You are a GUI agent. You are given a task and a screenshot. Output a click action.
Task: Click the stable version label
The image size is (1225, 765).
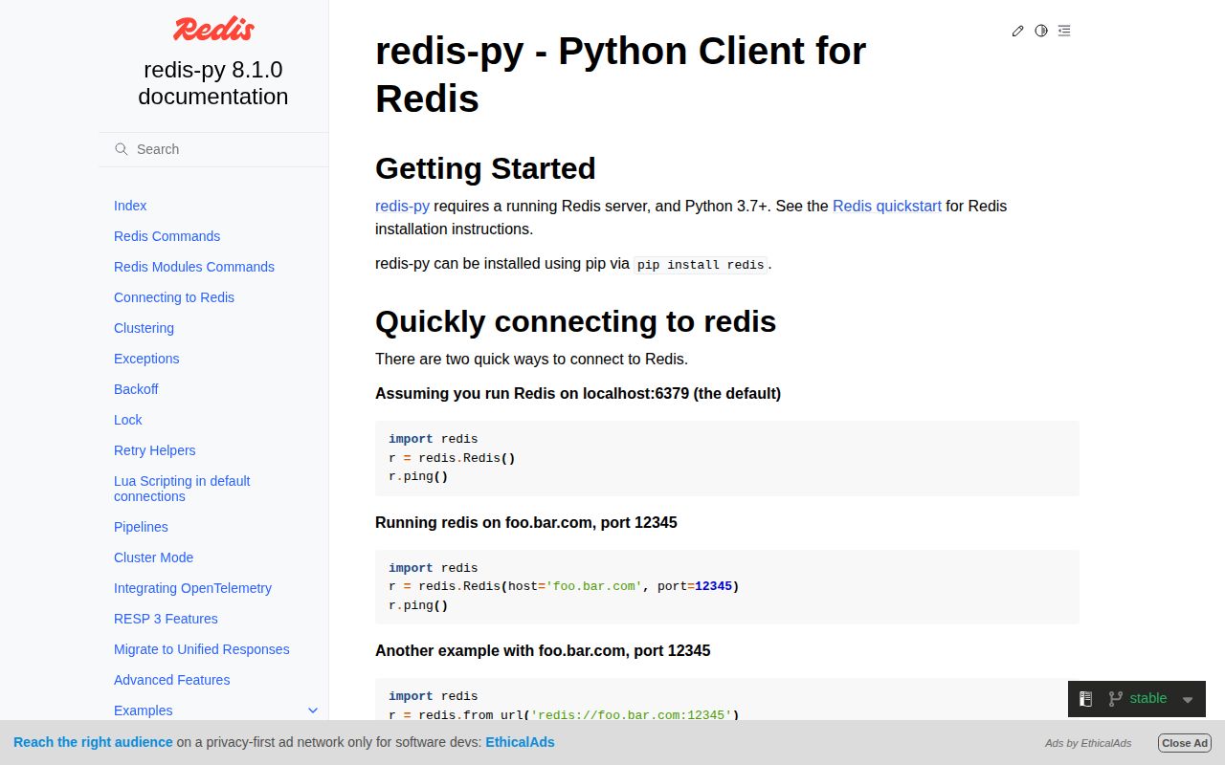(1148, 698)
